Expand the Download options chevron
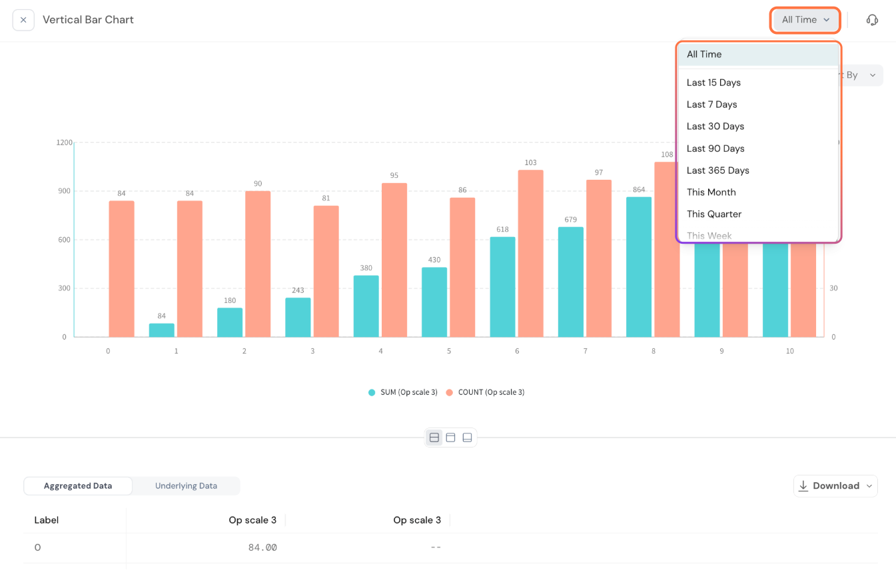 click(869, 486)
